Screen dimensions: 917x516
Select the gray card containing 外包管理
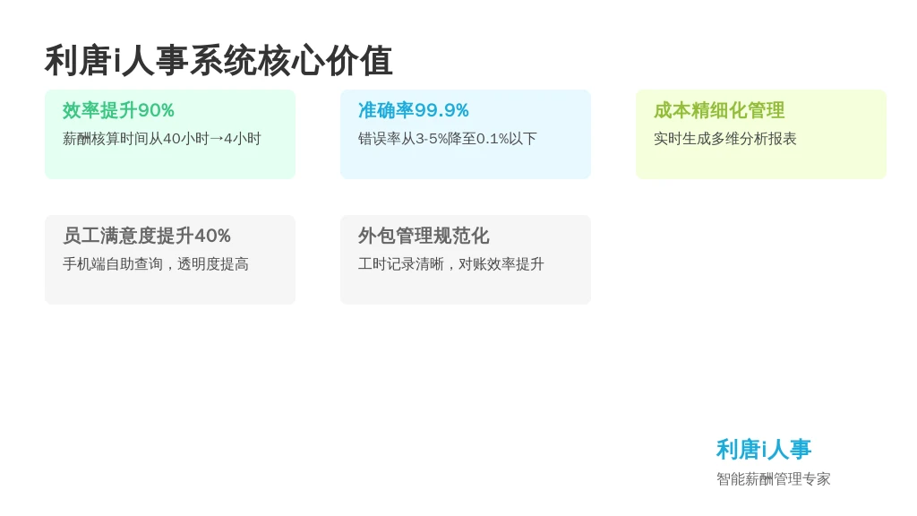[466, 289]
